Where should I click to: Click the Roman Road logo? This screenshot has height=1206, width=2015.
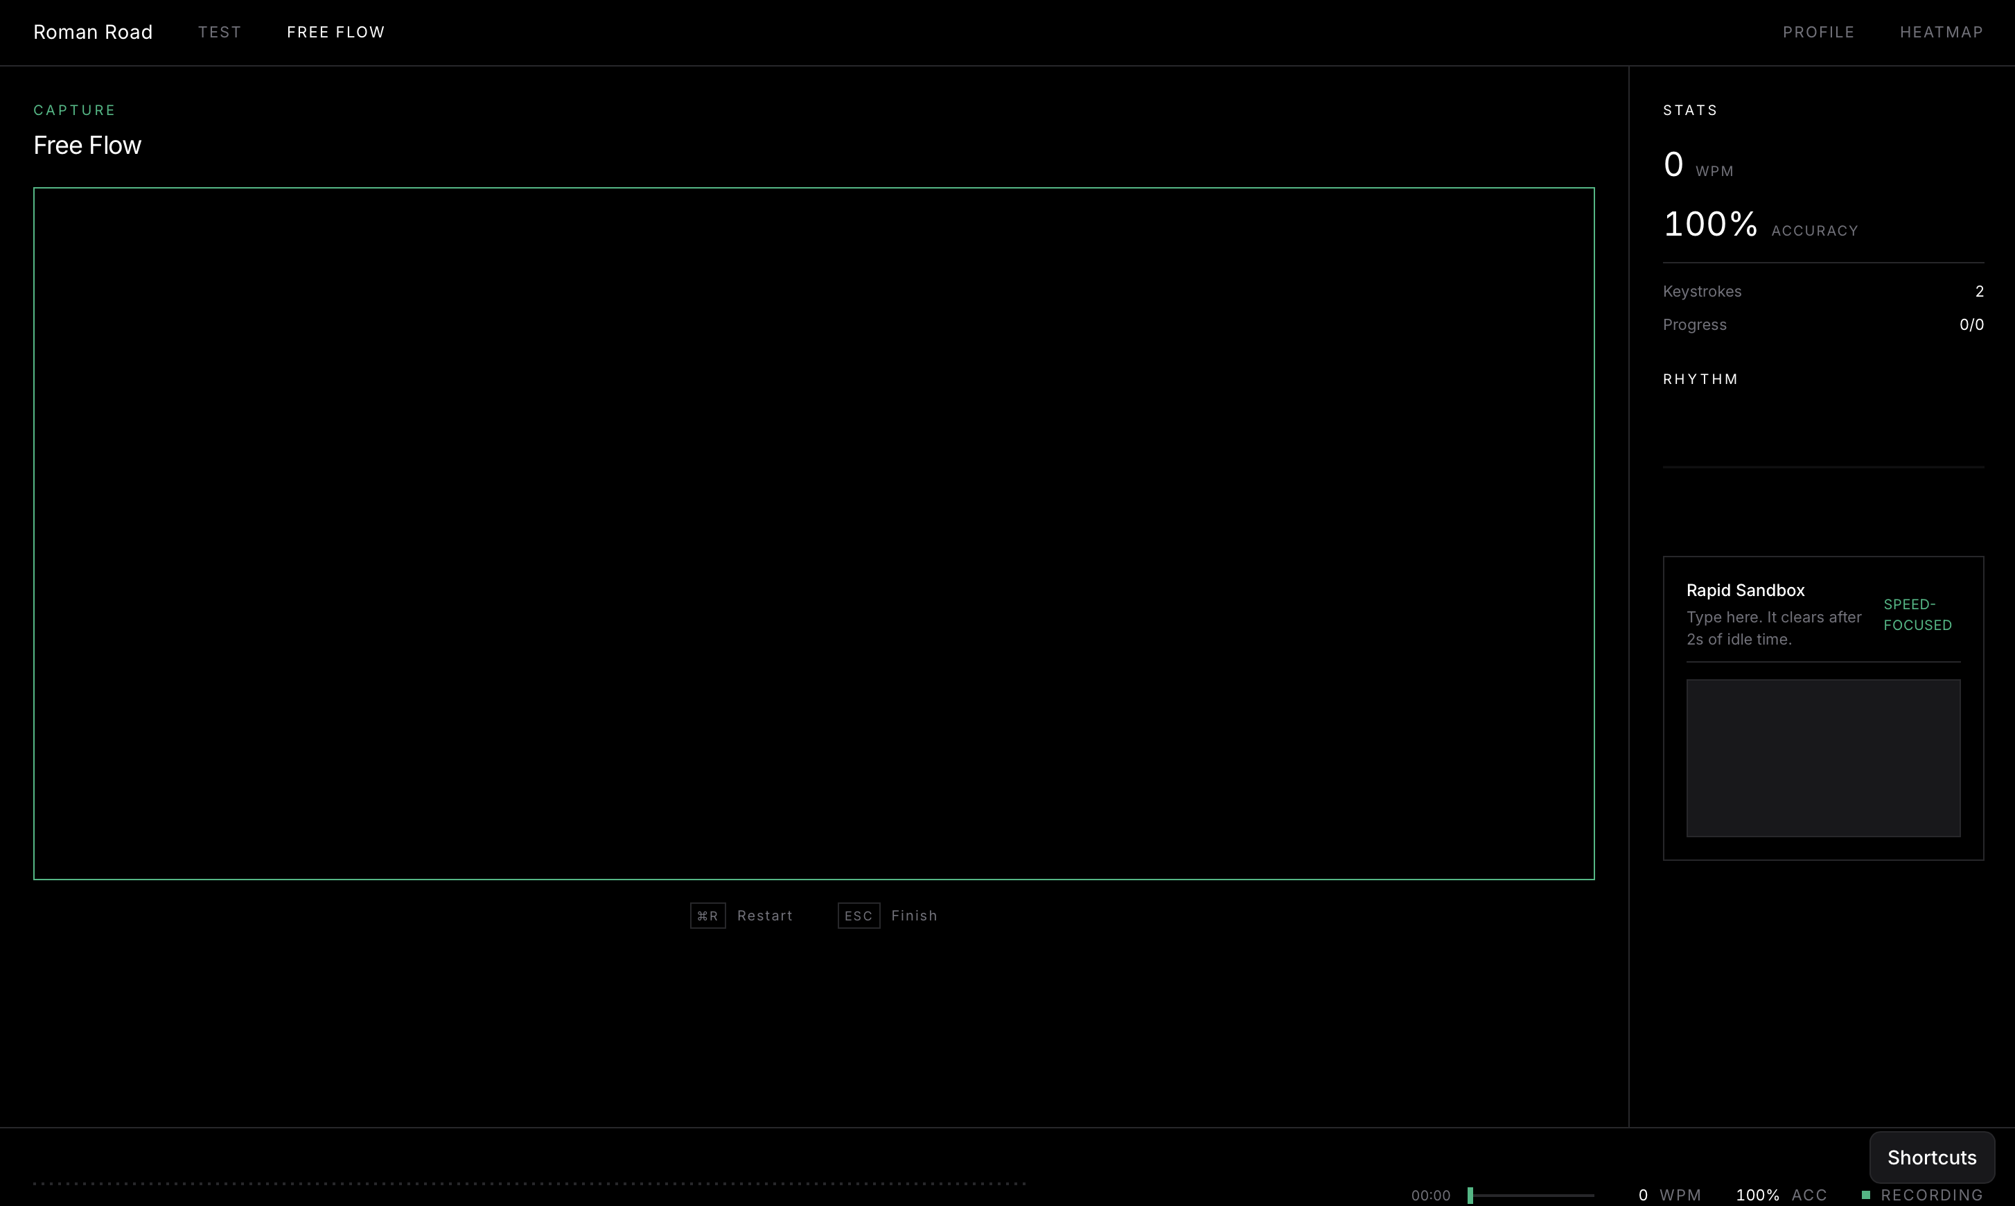coord(93,33)
